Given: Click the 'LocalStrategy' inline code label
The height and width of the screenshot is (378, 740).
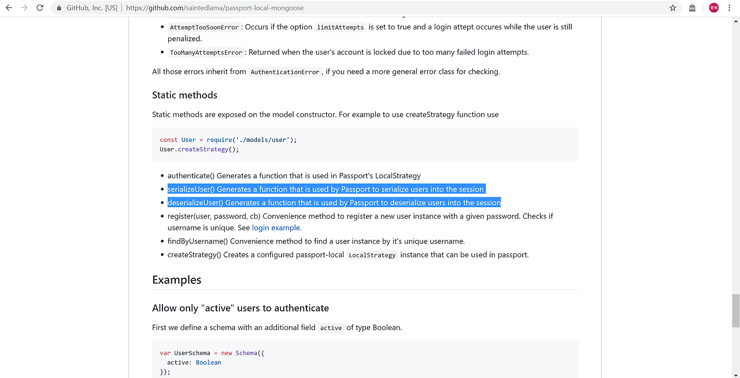Looking at the screenshot, I should [372, 255].
